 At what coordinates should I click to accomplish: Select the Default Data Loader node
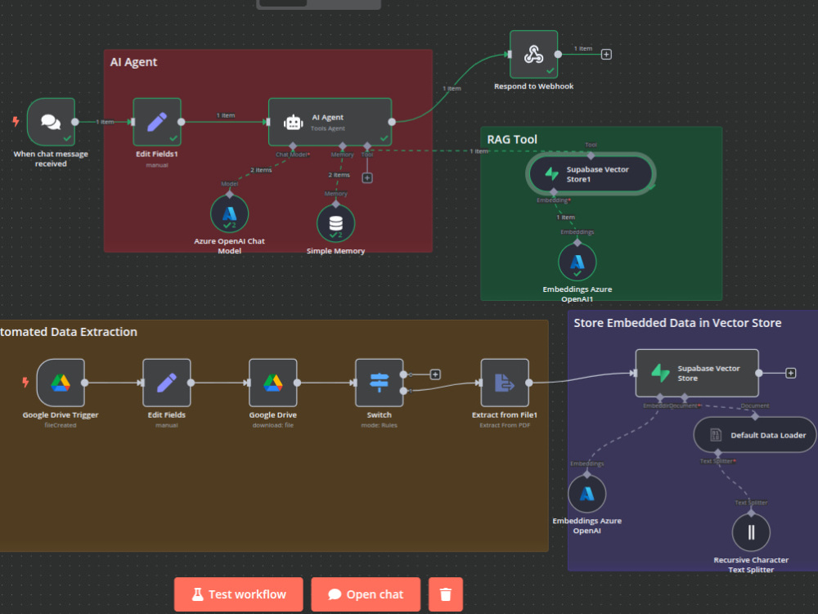pyautogui.click(x=754, y=434)
